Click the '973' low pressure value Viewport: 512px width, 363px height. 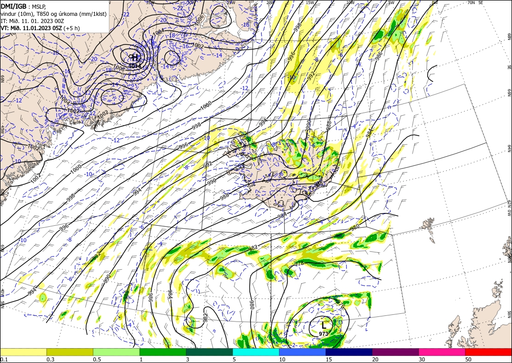tap(323, 334)
